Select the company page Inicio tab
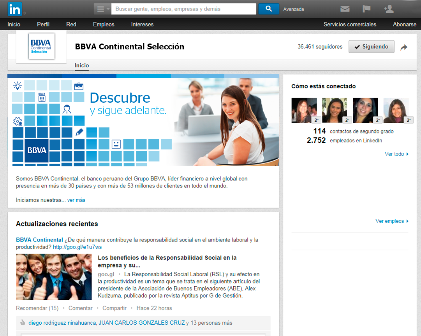Viewport: 421px width, 336px height. (x=82, y=65)
